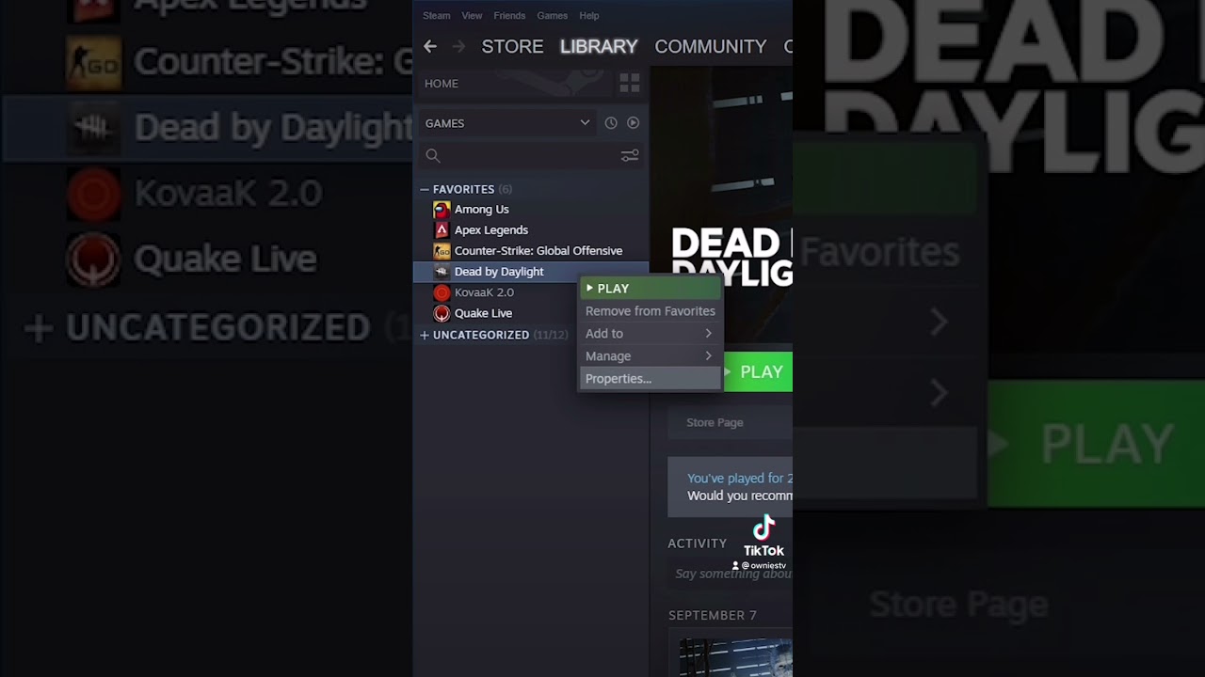Collapse the FAVORITES category
Screen dimensions: 1205x677
click(x=425, y=190)
